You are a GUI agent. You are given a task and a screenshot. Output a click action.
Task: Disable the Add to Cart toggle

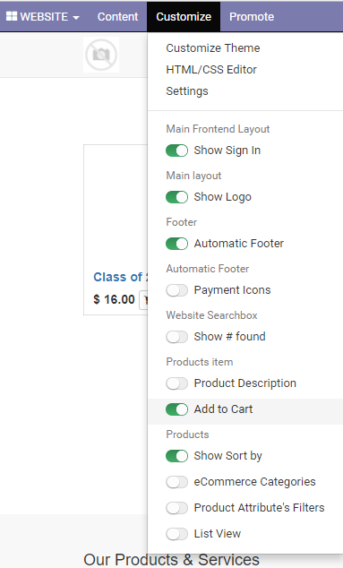click(x=176, y=409)
